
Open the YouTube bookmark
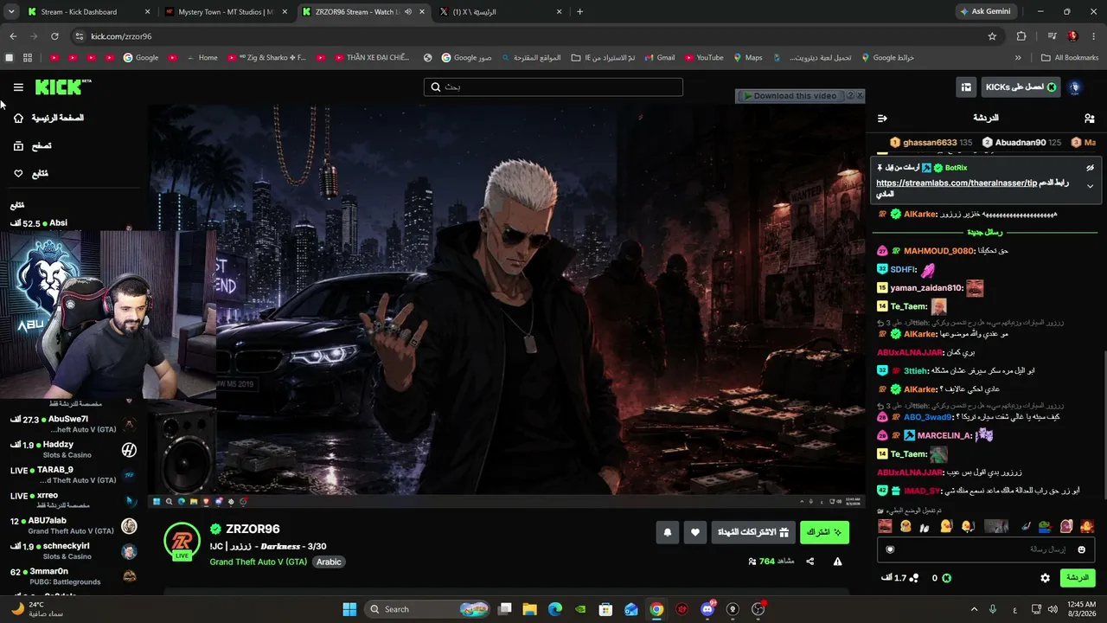[x=703, y=58]
